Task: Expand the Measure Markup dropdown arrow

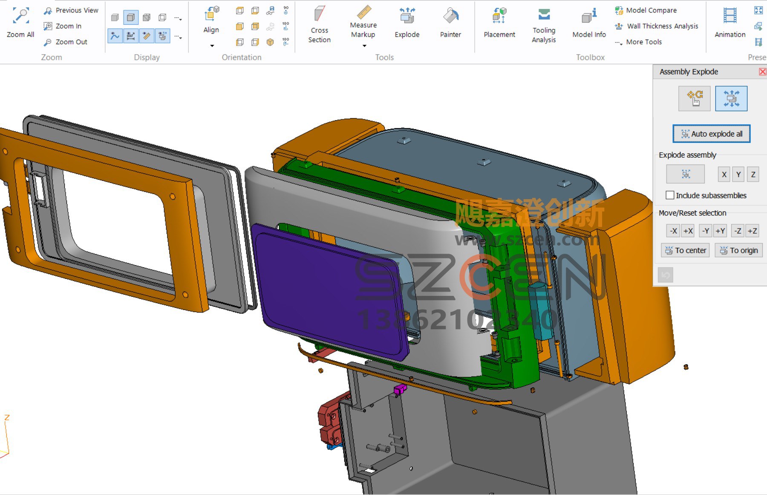Action: 364,46
